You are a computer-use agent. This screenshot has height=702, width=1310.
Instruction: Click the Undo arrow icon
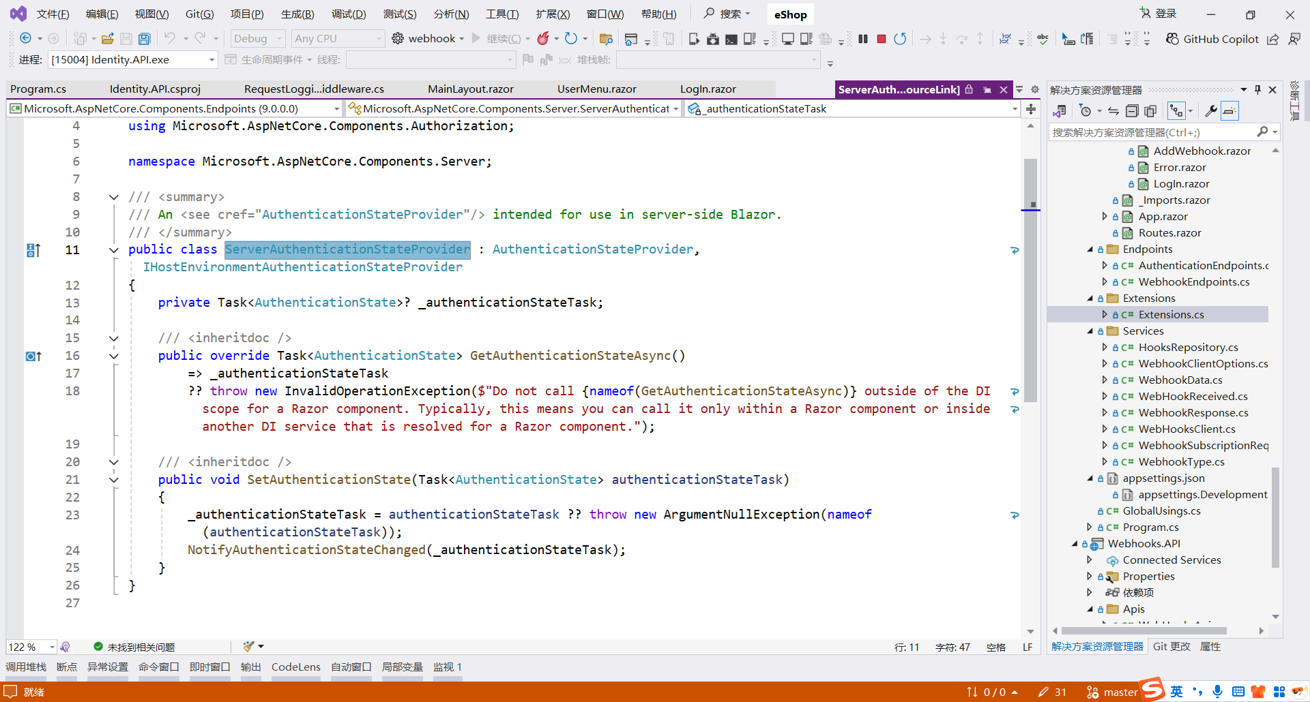170,39
